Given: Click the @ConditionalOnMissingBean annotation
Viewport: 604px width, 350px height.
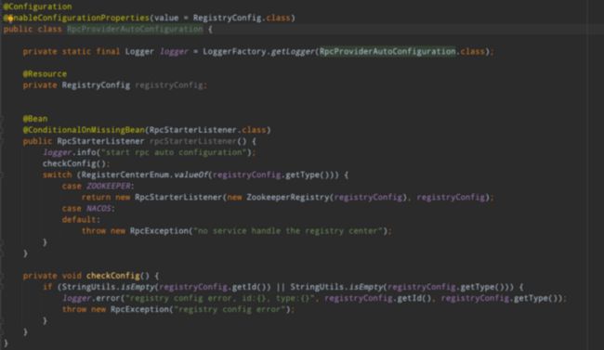Looking at the screenshot, I should [x=84, y=130].
